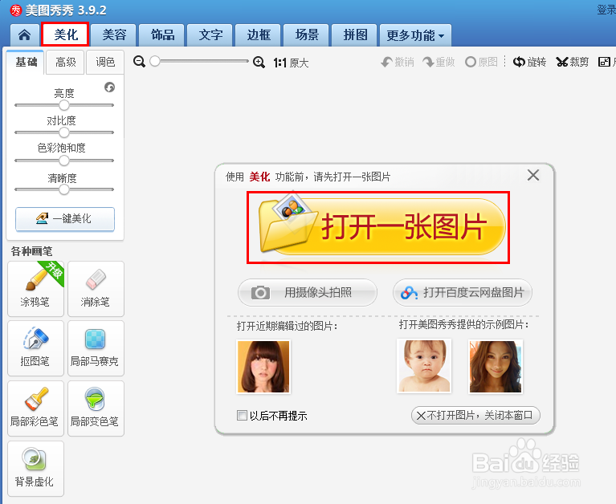616x504 pixels.
Task: Click the 清晰度 sharpness slider handle
Action: 64,189
